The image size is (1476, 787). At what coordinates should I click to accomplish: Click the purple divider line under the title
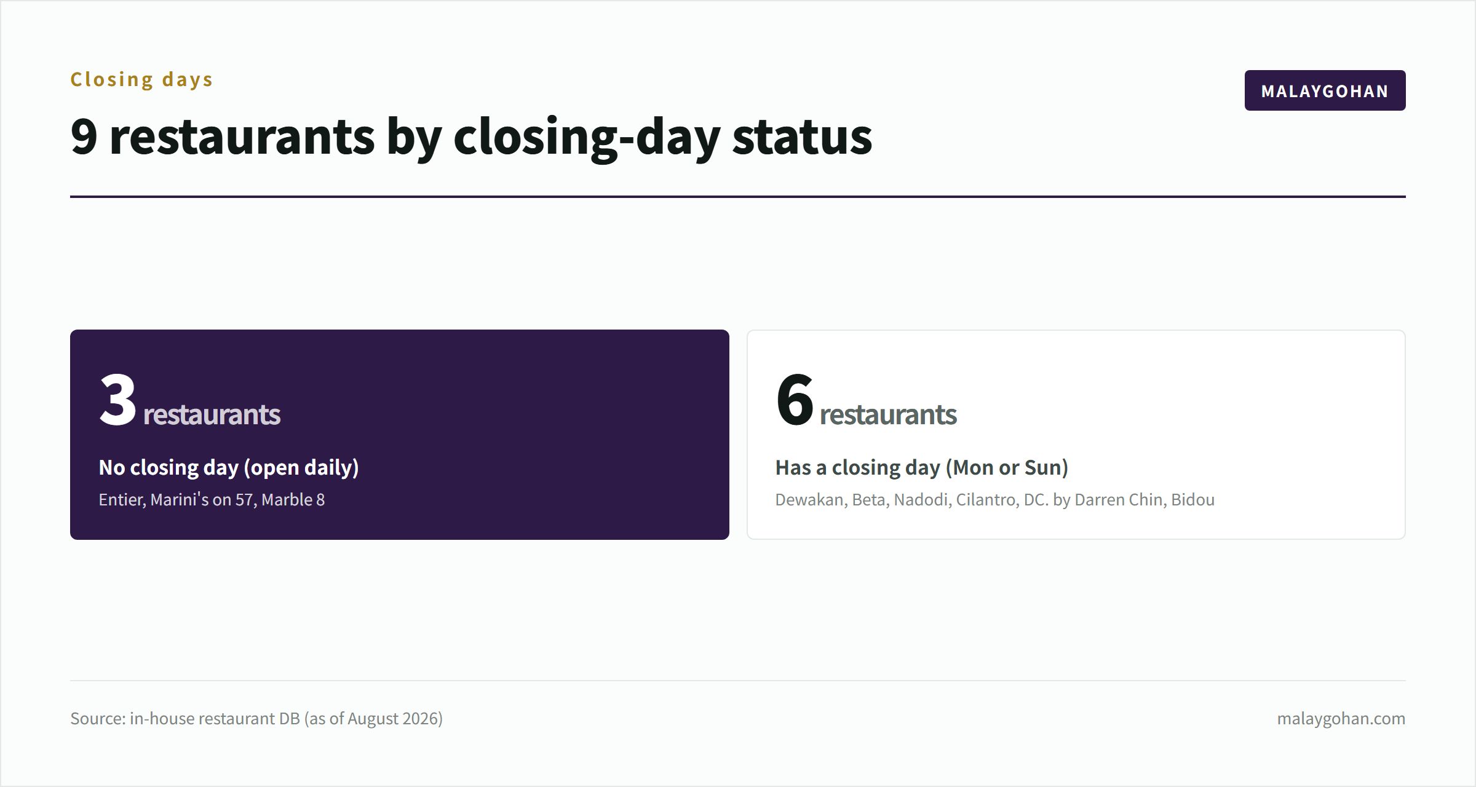(x=738, y=197)
